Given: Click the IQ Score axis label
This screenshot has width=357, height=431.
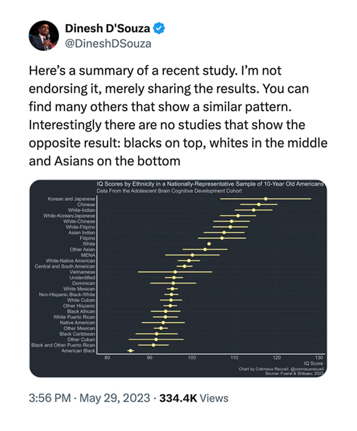Looking at the screenshot, I should click(313, 363).
